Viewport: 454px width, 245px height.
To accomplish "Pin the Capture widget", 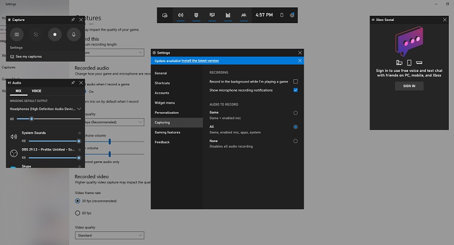I will (73, 20).
